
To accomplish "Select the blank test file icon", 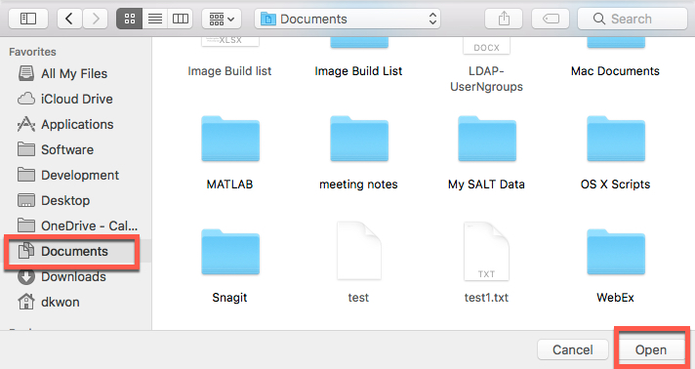I will 359,251.
